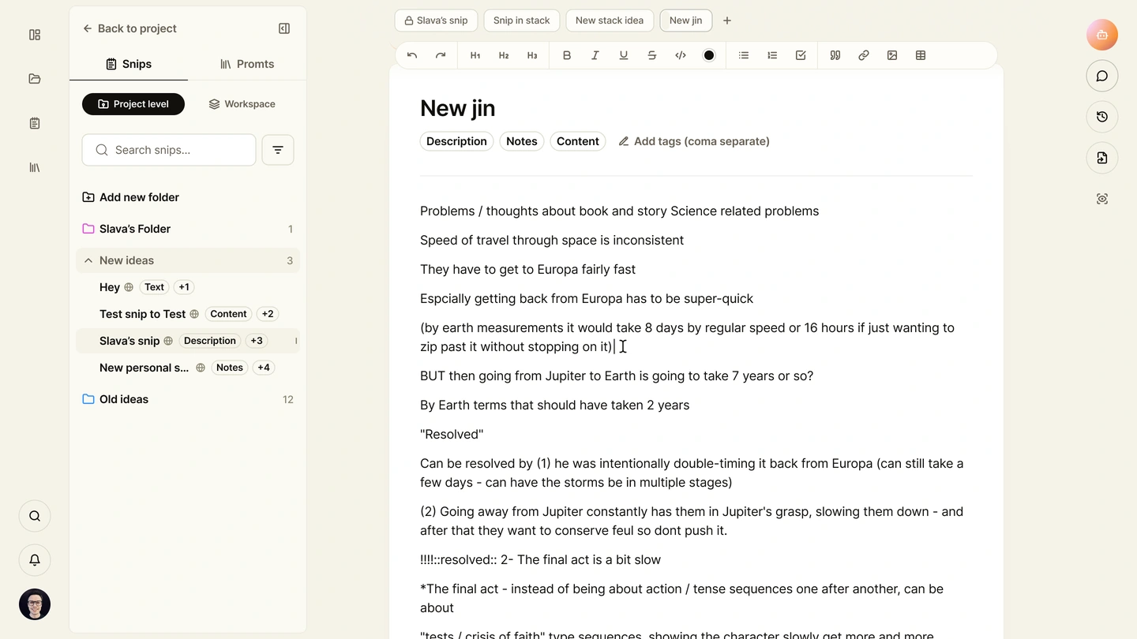Show the +4 tags on New personal snip
The image size is (1137, 639).
tap(264, 368)
